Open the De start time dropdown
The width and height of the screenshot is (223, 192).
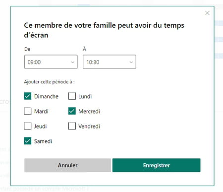pyautogui.click(x=51, y=62)
